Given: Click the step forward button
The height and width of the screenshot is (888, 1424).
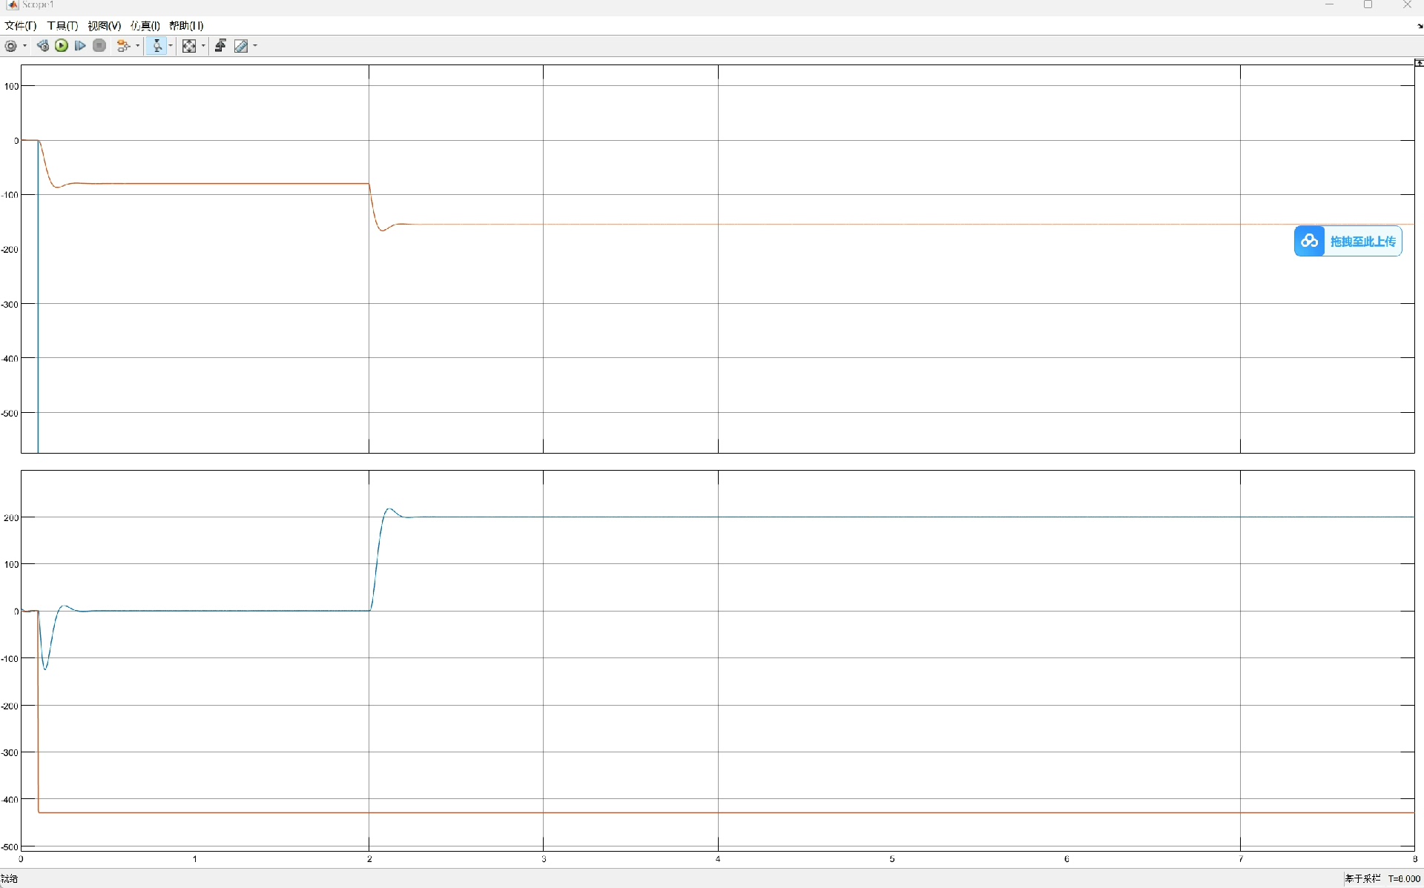Looking at the screenshot, I should point(80,46).
